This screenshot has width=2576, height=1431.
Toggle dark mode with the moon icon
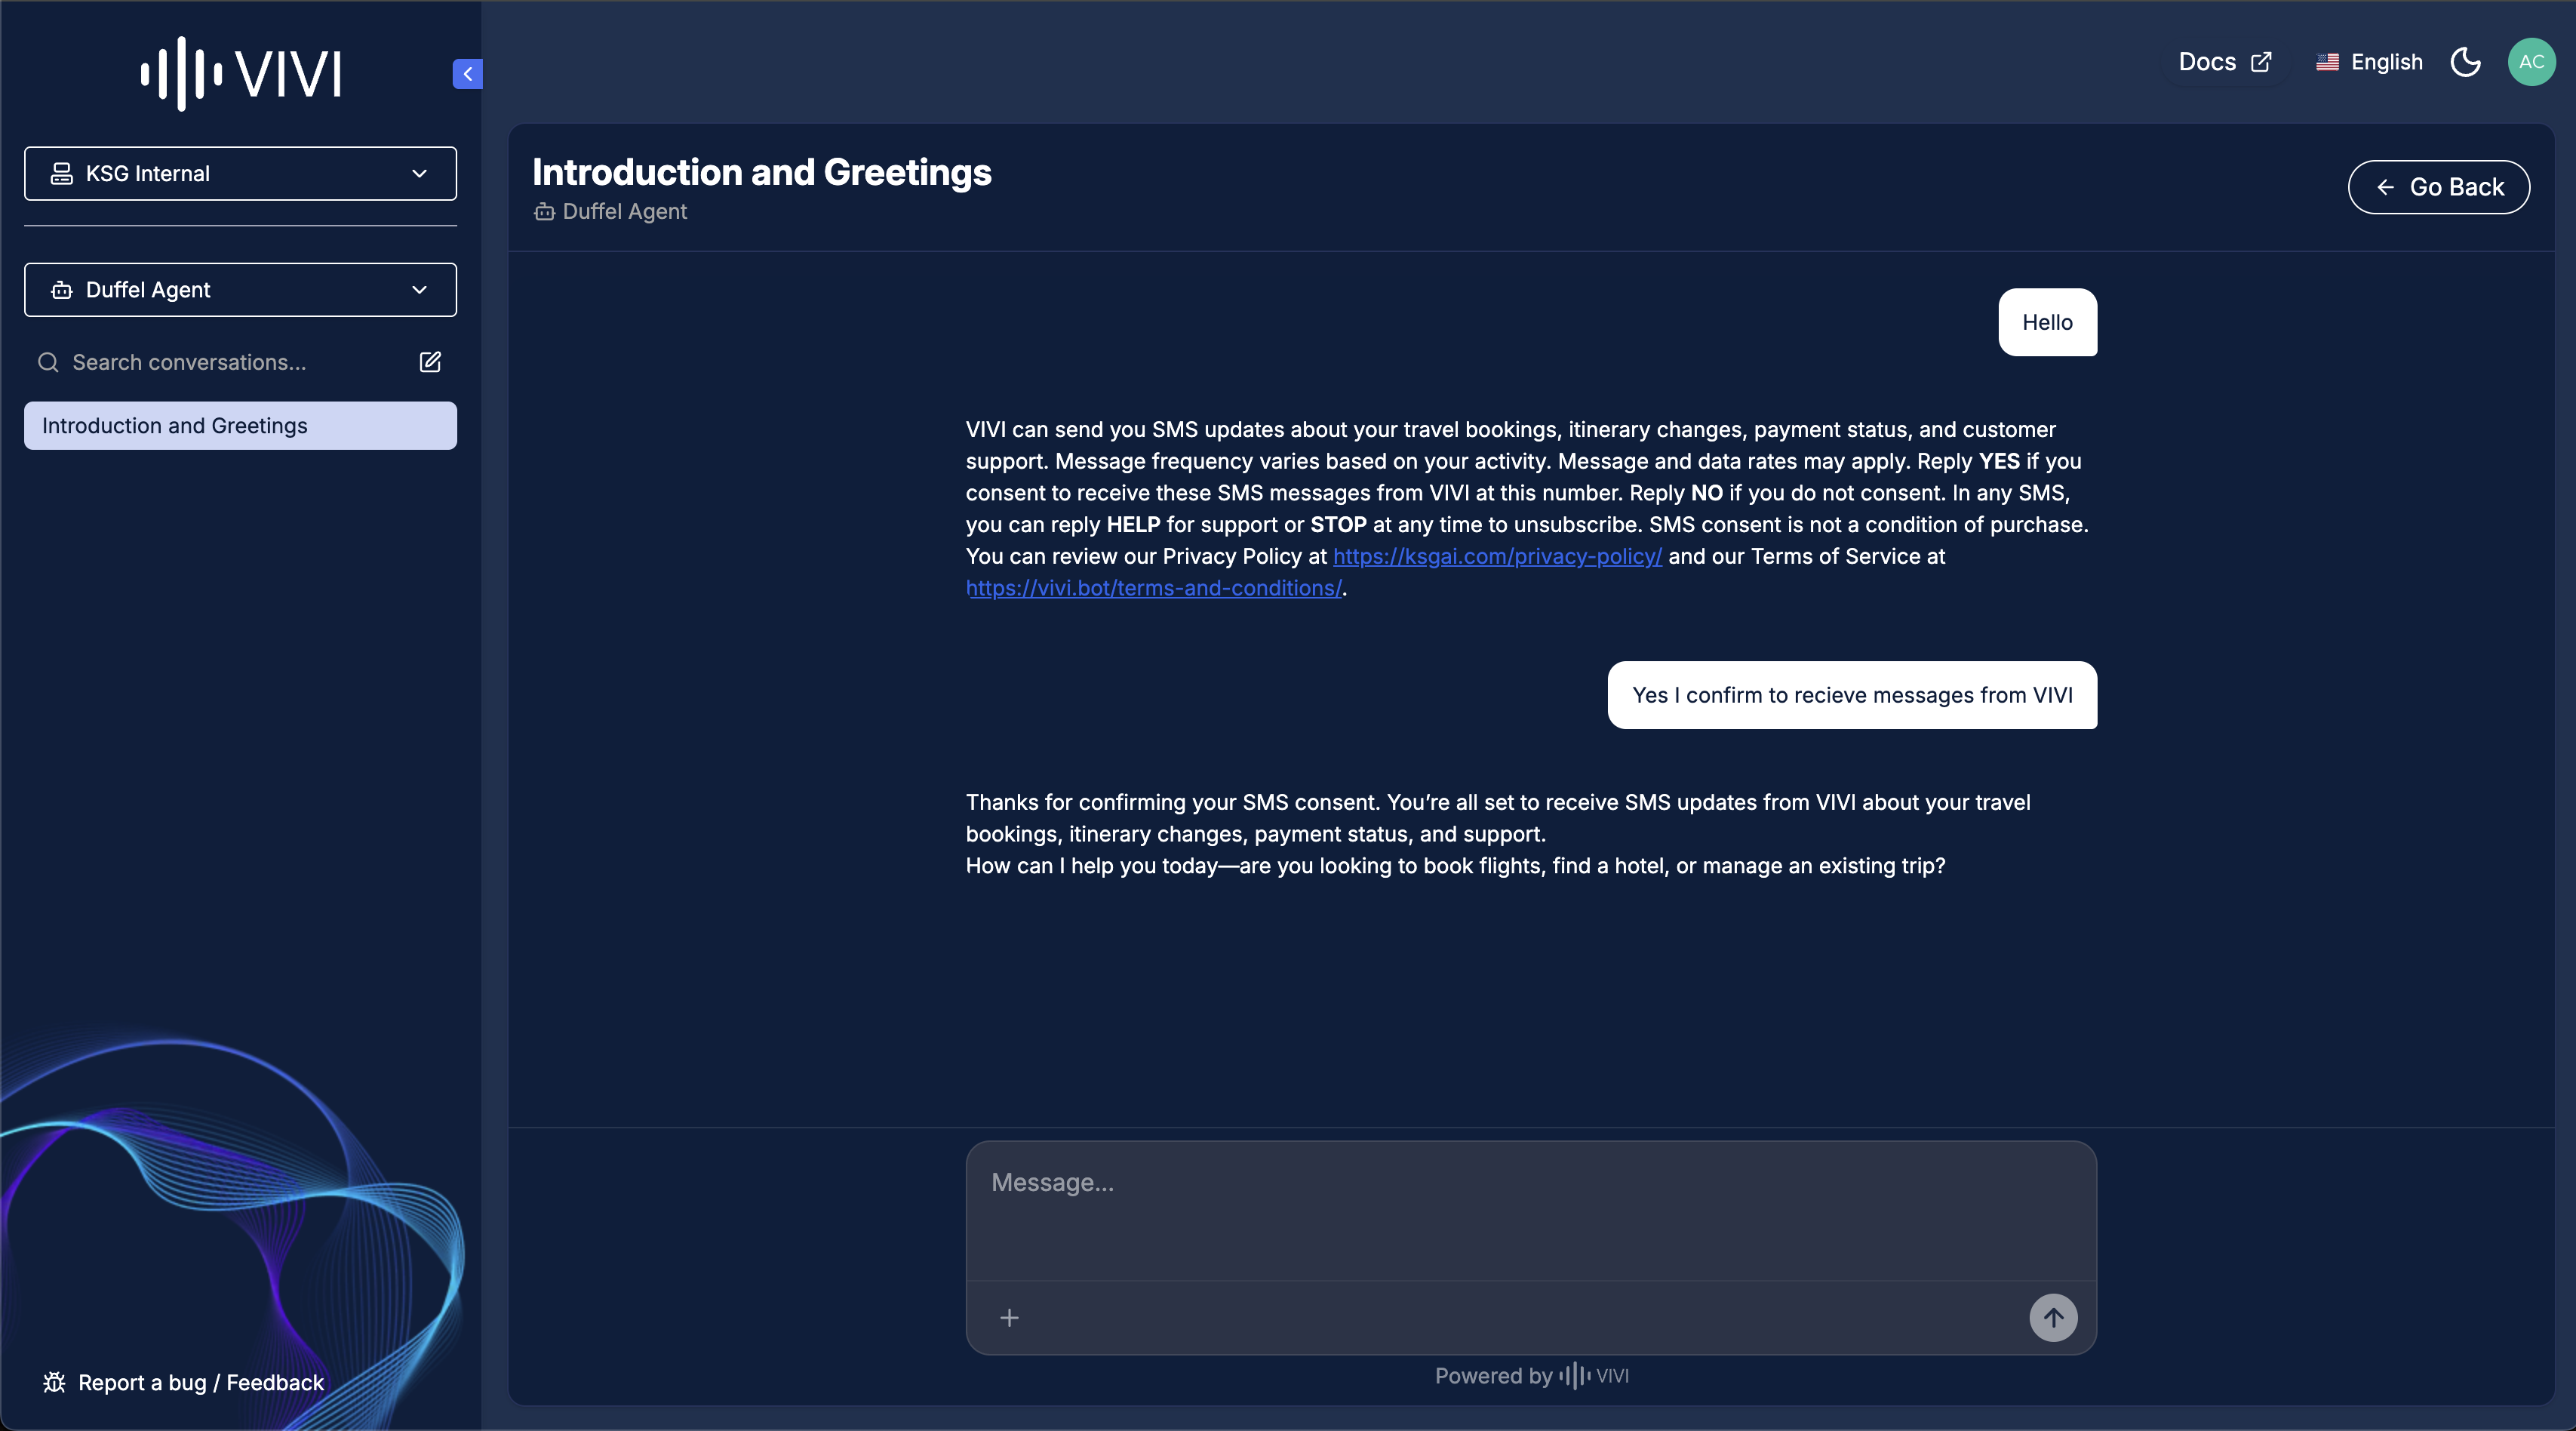pyautogui.click(x=2465, y=62)
